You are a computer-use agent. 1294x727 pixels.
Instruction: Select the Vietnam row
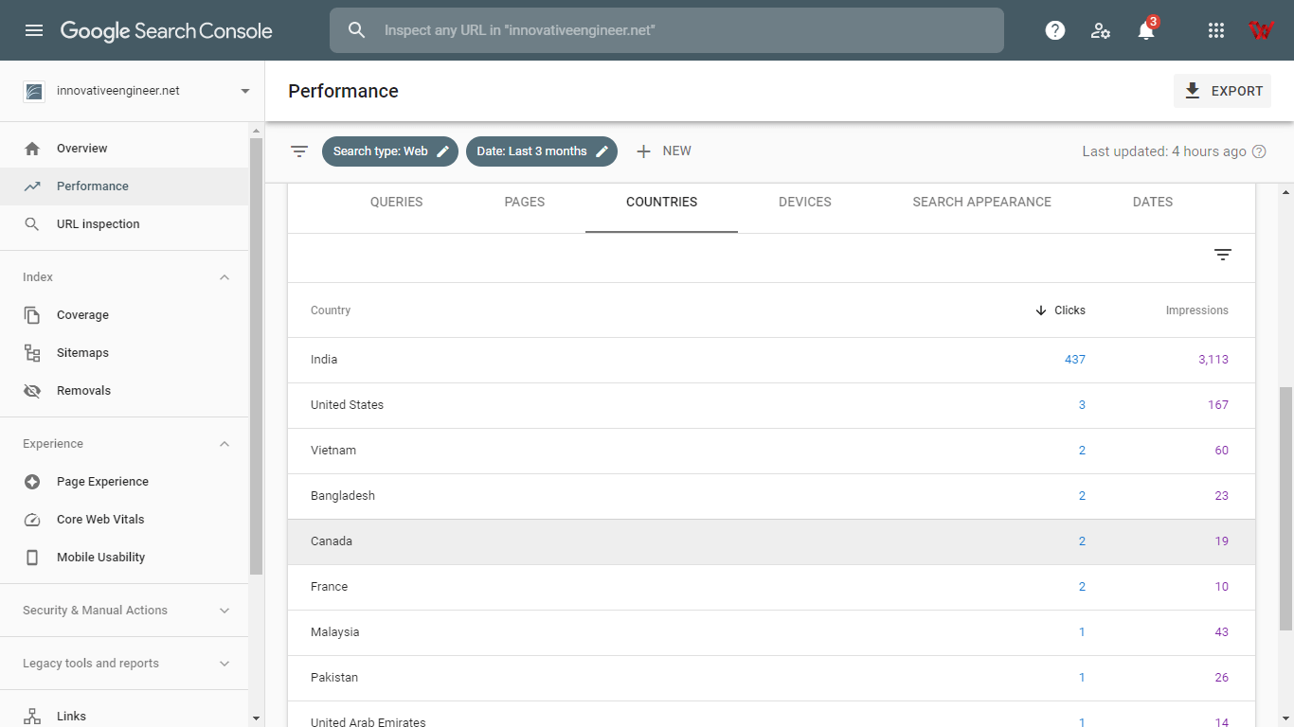pyautogui.click(x=771, y=451)
